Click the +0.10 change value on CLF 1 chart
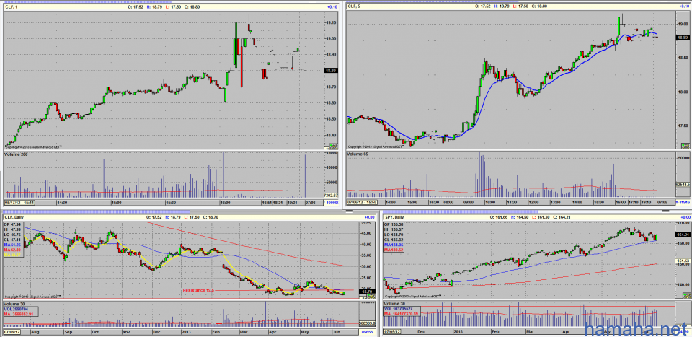 point(332,6)
